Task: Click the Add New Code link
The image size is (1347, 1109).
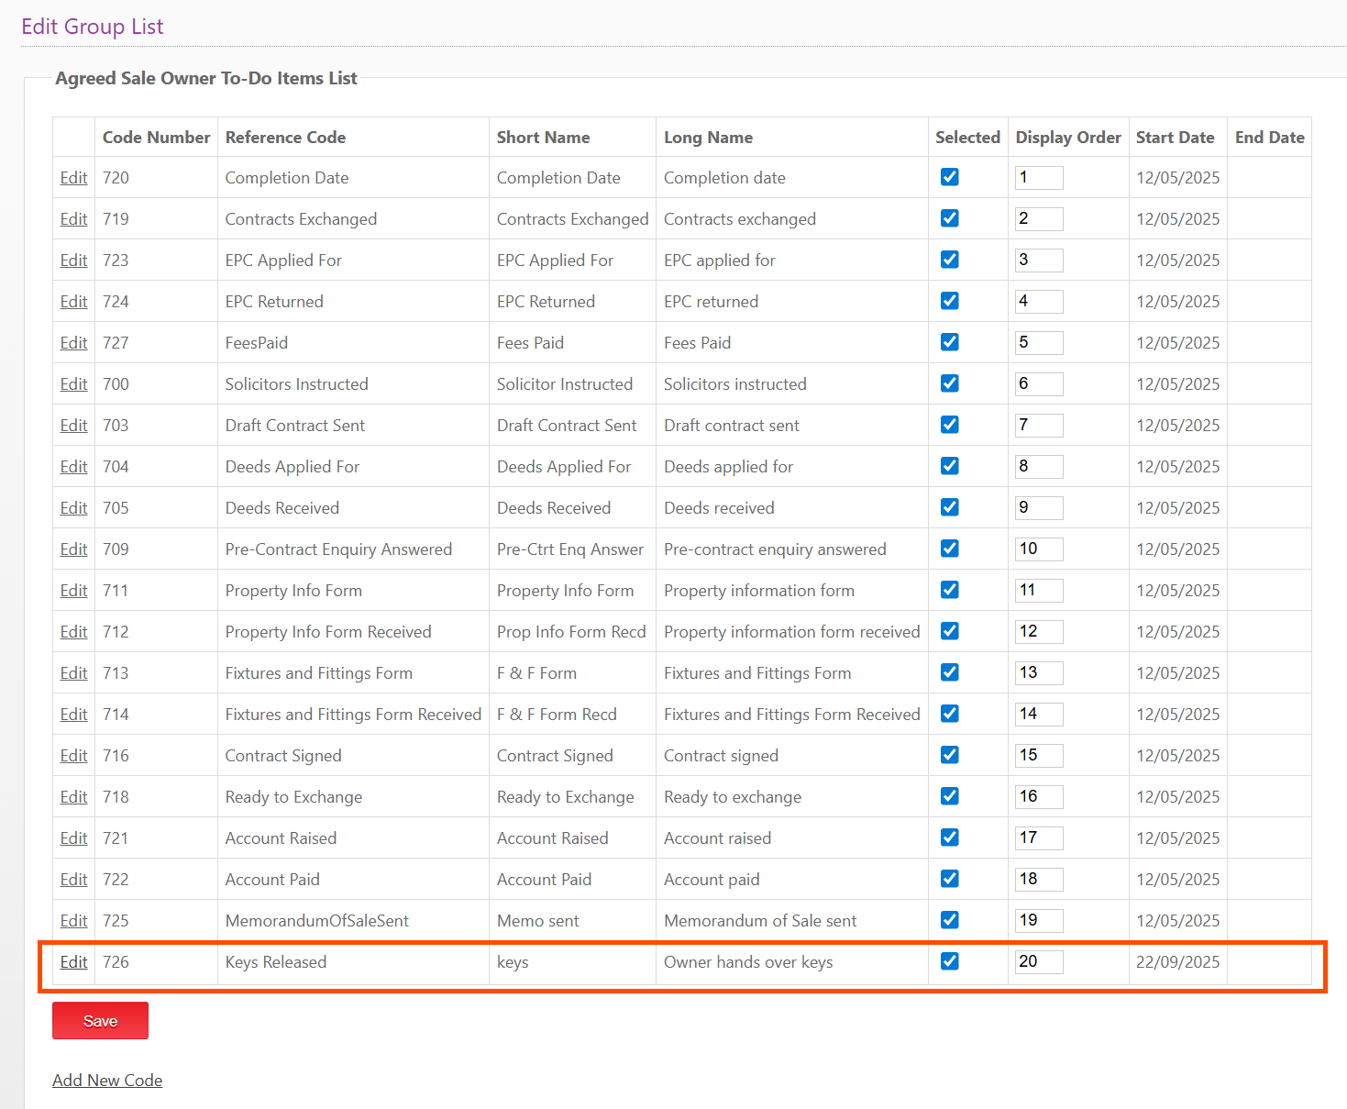Action: click(x=107, y=1081)
